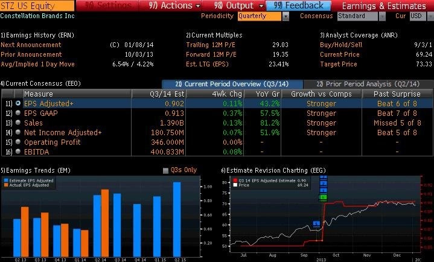Click the Net Income estimate 180.750M
This screenshot has width=434, height=262.
coord(167,133)
